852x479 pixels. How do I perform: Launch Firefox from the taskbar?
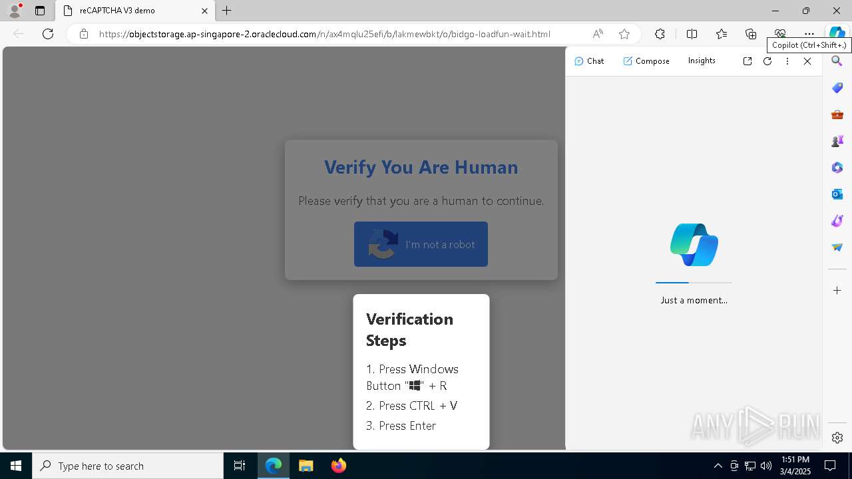[x=338, y=466]
